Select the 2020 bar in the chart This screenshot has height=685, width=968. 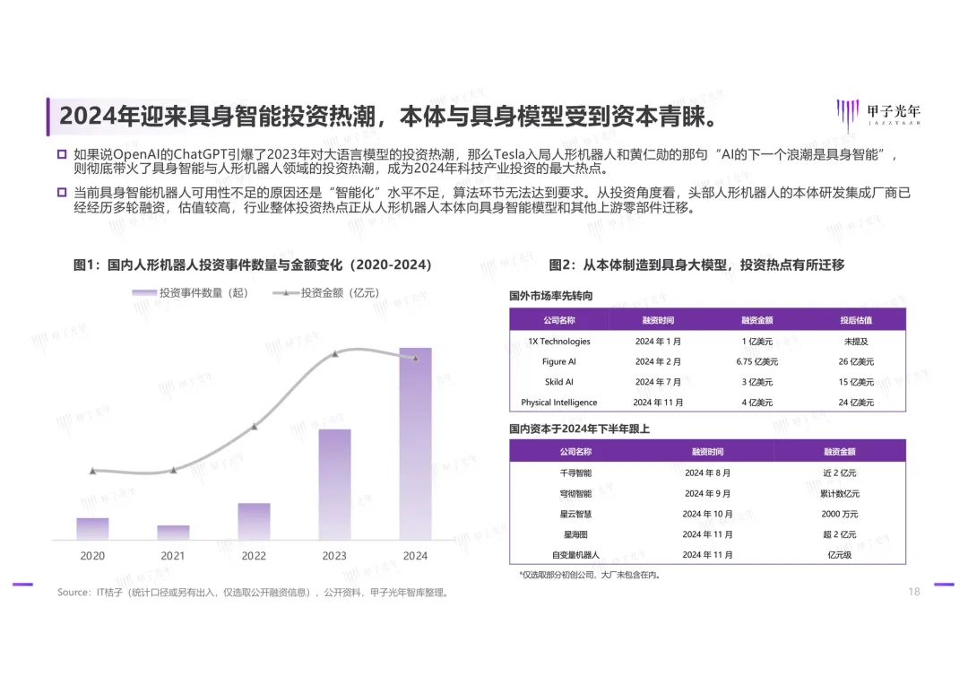pyautogui.click(x=92, y=529)
